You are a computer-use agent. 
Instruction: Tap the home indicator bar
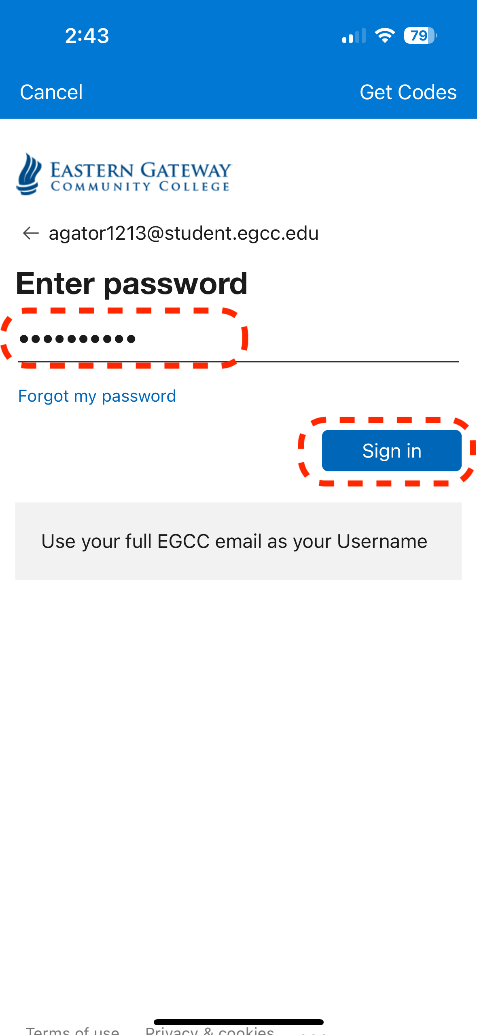[x=238, y=1022]
